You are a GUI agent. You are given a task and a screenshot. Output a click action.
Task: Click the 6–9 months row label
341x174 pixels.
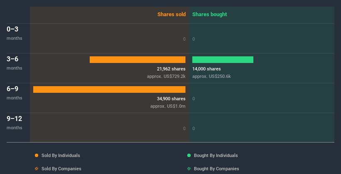(x=15, y=93)
